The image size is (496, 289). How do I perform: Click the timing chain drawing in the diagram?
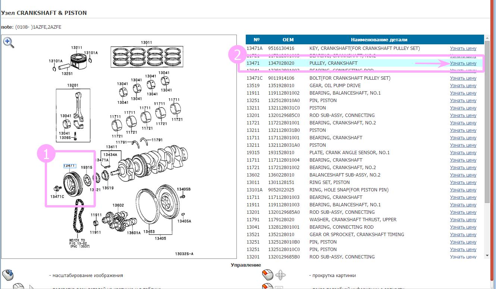click(78, 219)
